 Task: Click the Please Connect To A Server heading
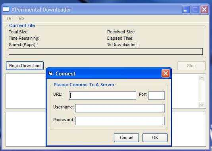point(84,85)
